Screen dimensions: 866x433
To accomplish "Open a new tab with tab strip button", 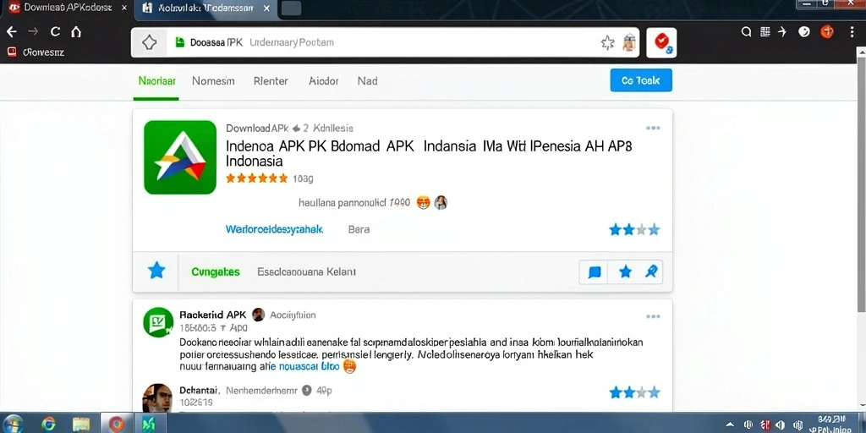I will pos(291,8).
